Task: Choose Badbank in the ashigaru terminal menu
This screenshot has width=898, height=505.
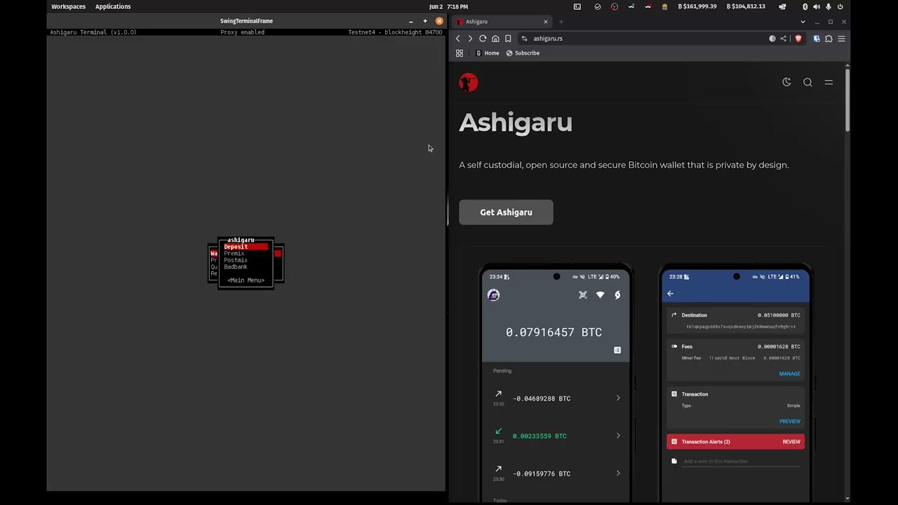Action: [x=236, y=267]
